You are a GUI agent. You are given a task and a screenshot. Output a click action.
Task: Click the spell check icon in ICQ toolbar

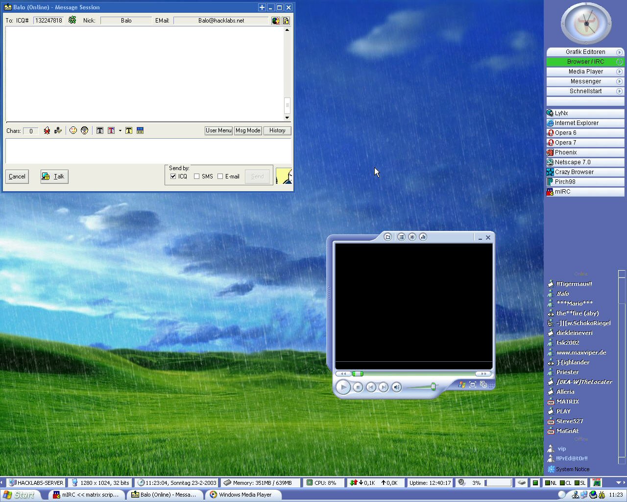[58, 130]
